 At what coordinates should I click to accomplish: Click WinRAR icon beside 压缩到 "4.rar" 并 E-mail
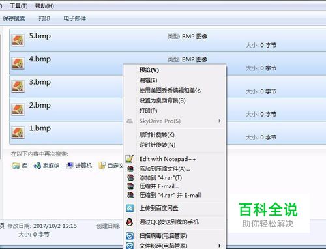pyautogui.click(x=130, y=195)
